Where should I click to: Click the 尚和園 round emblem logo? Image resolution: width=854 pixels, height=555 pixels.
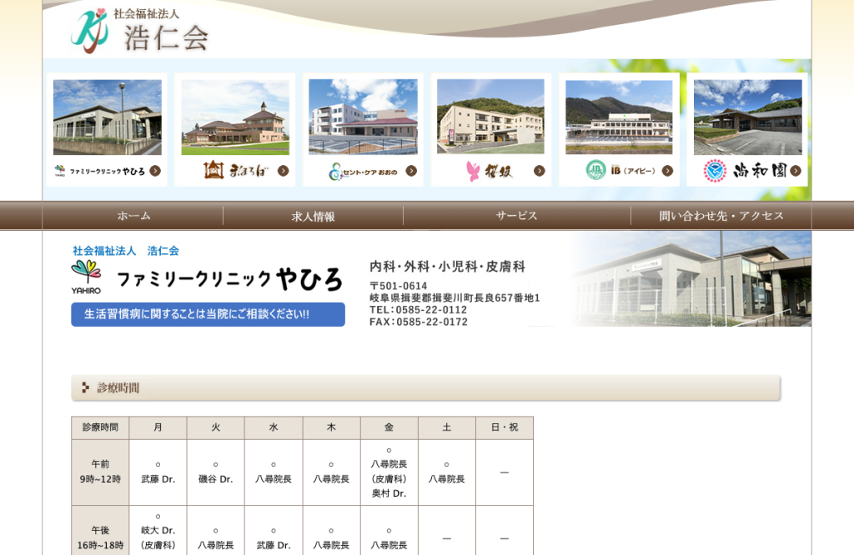pyautogui.click(x=715, y=171)
